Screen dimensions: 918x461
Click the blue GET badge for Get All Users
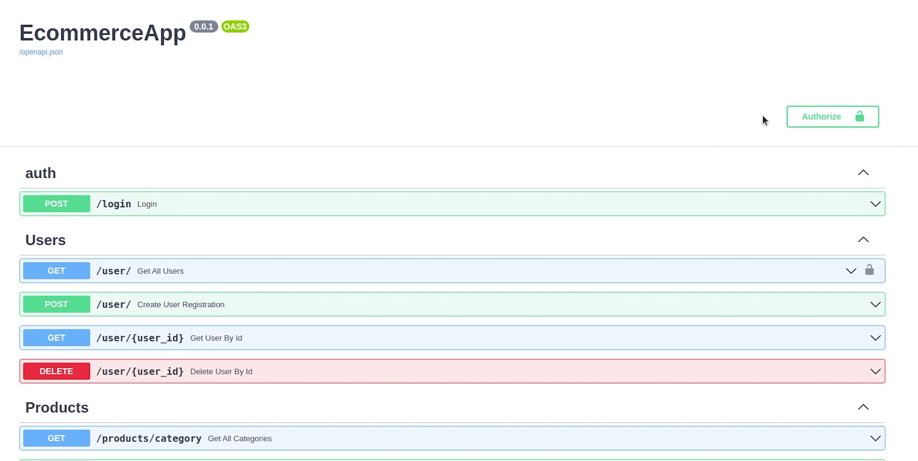click(x=56, y=271)
